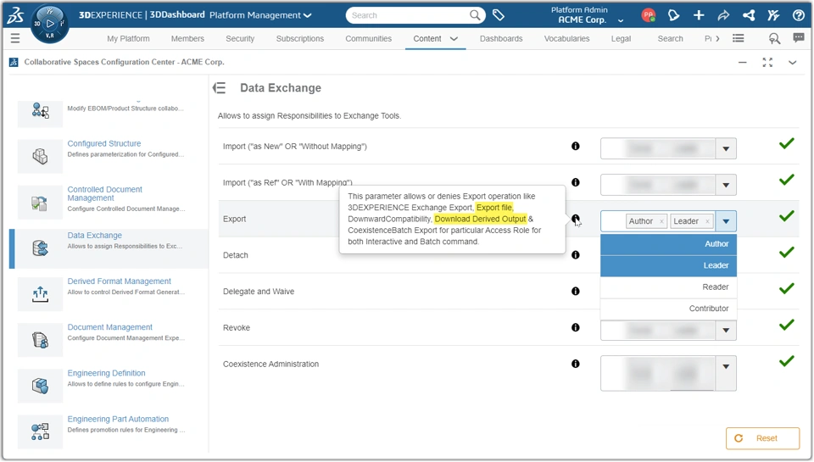The image size is (814, 462).
Task: Click into the top Search field
Action: pyautogui.click(x=407, y=15)
